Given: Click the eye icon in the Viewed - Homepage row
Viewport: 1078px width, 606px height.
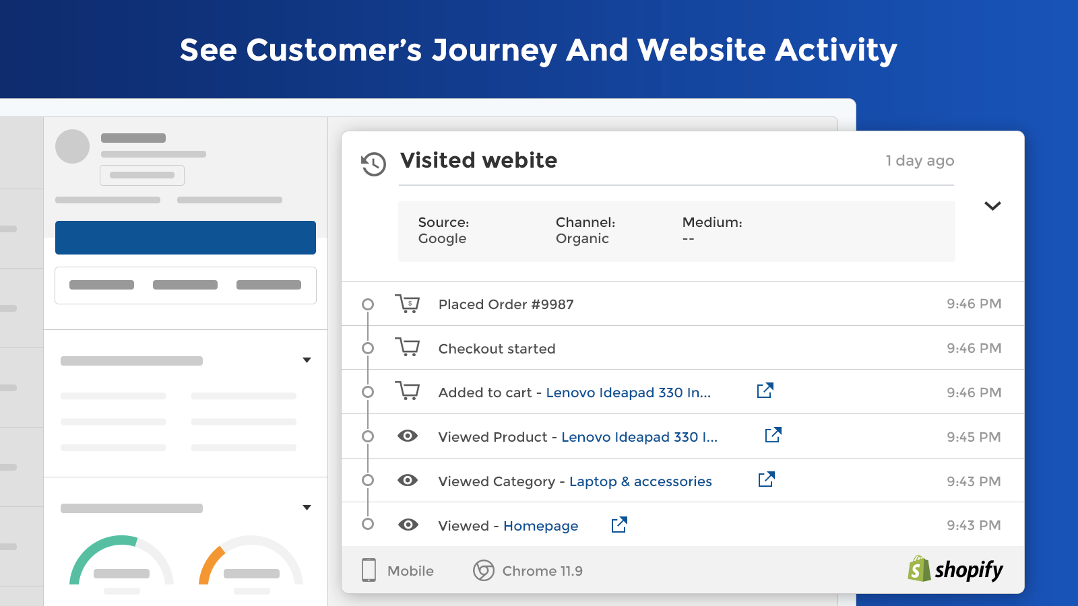Looking at the screenshot, I should 408,525.
